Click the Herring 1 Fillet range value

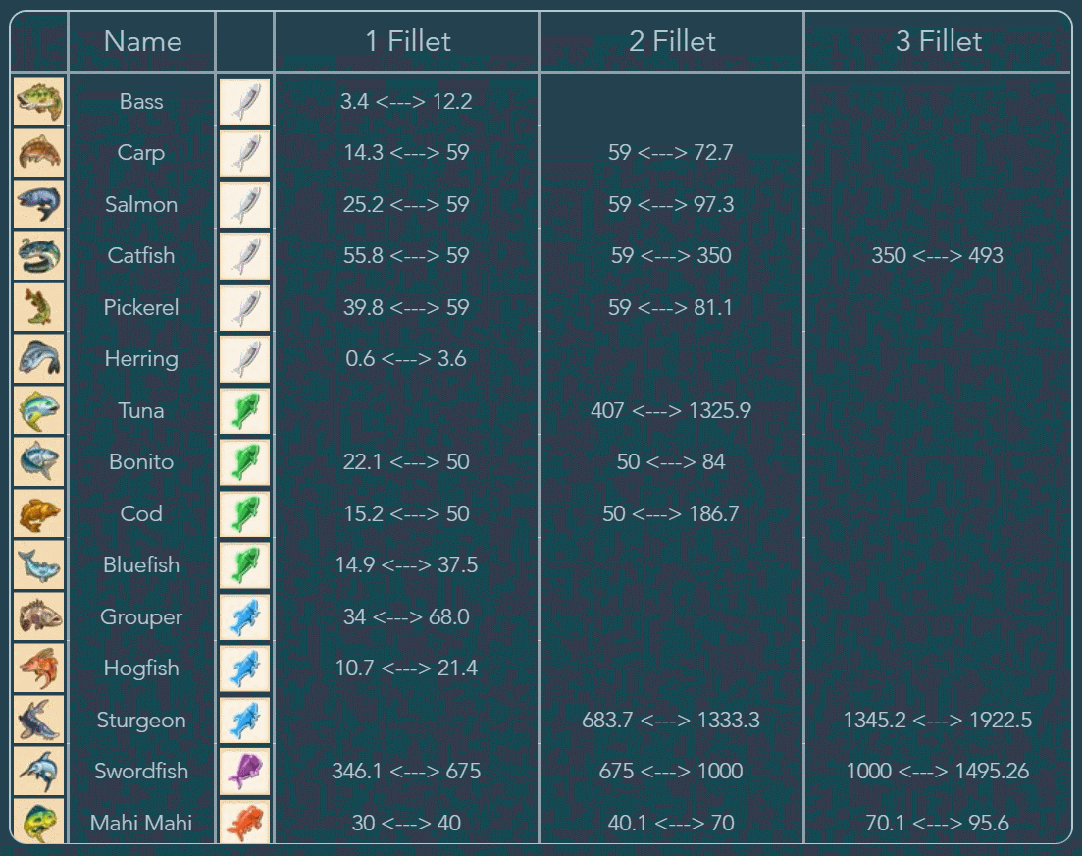406,358
